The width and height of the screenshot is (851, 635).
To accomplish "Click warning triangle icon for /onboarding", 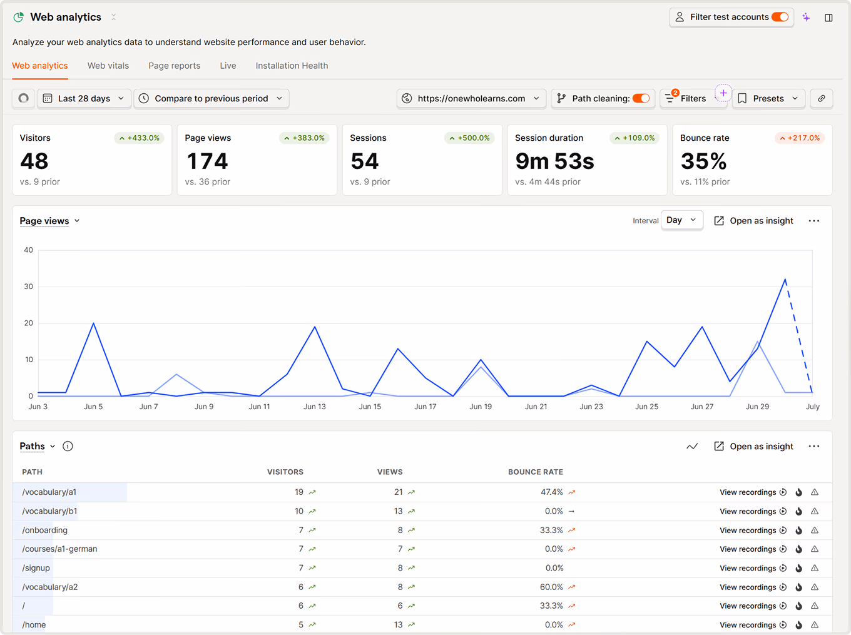I will click(815, 530).
